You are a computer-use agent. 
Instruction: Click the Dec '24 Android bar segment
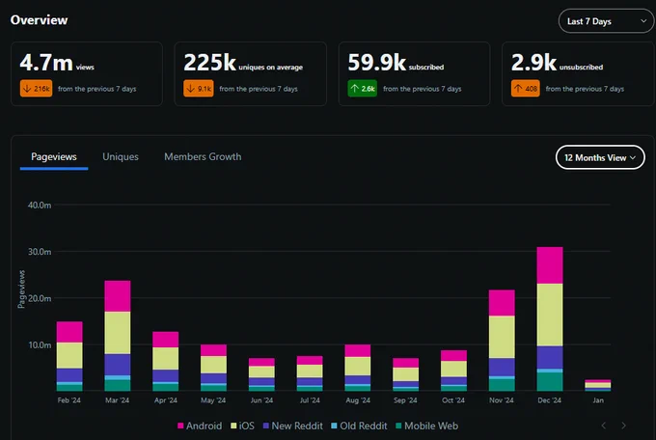[x=550, y=265]
